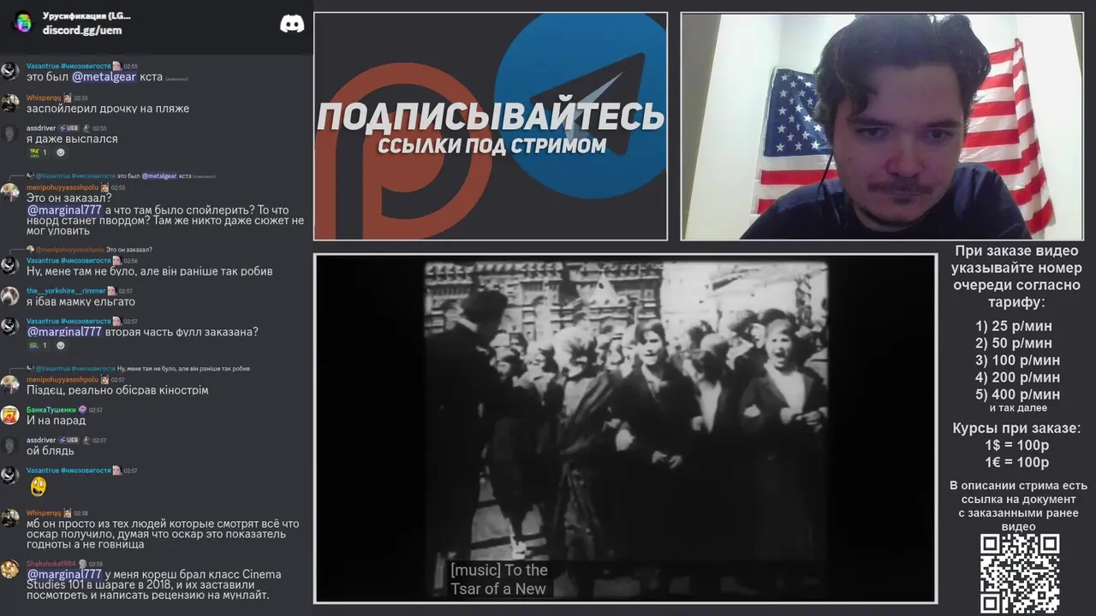The height and width of the screenshot is (616, 1096).
Task: Click the tariff line '3) 100 р/мин'
Action: click(1017, 360)
